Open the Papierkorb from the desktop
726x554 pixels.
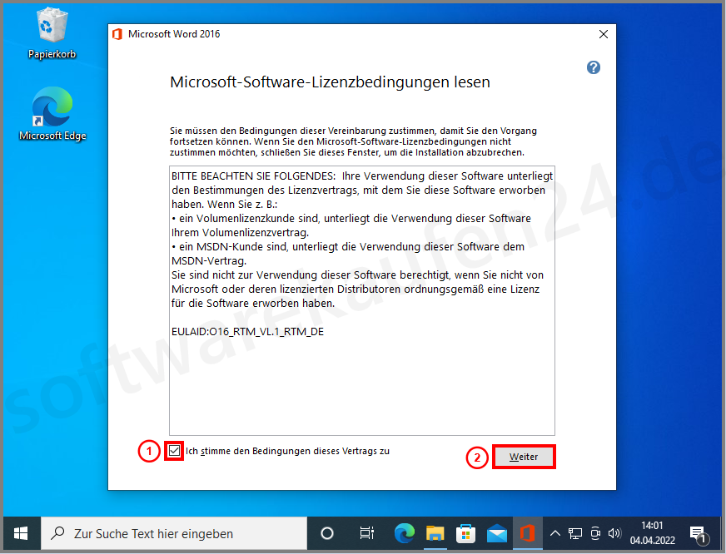click(52, 27)
